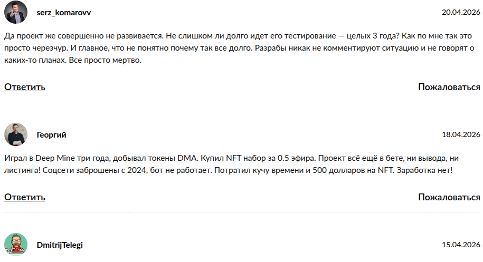Open serz_komarovv's profile avatar

point(16,12)
